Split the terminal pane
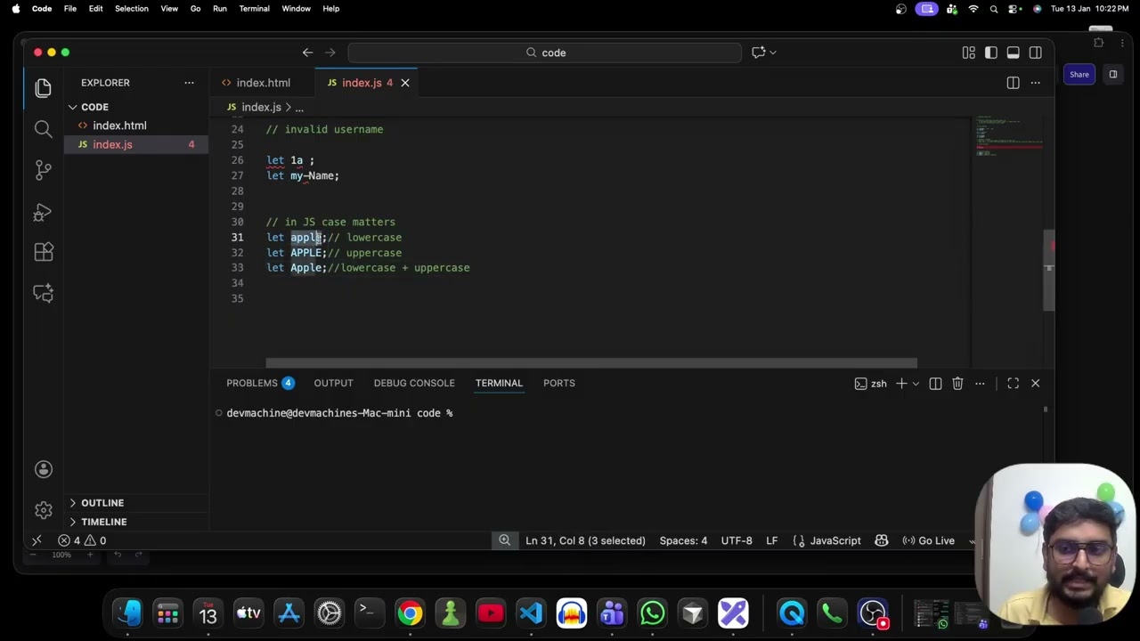The height and width of the screenshot is (641, 1140). tap(935, 383)
